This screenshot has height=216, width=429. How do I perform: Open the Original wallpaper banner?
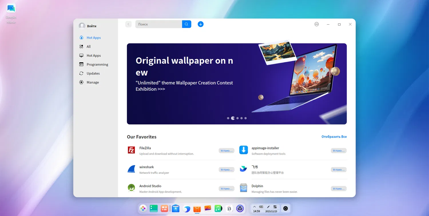coord(237,84)
